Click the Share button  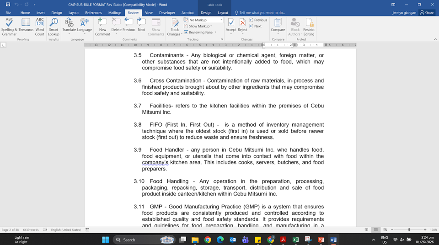427,13
